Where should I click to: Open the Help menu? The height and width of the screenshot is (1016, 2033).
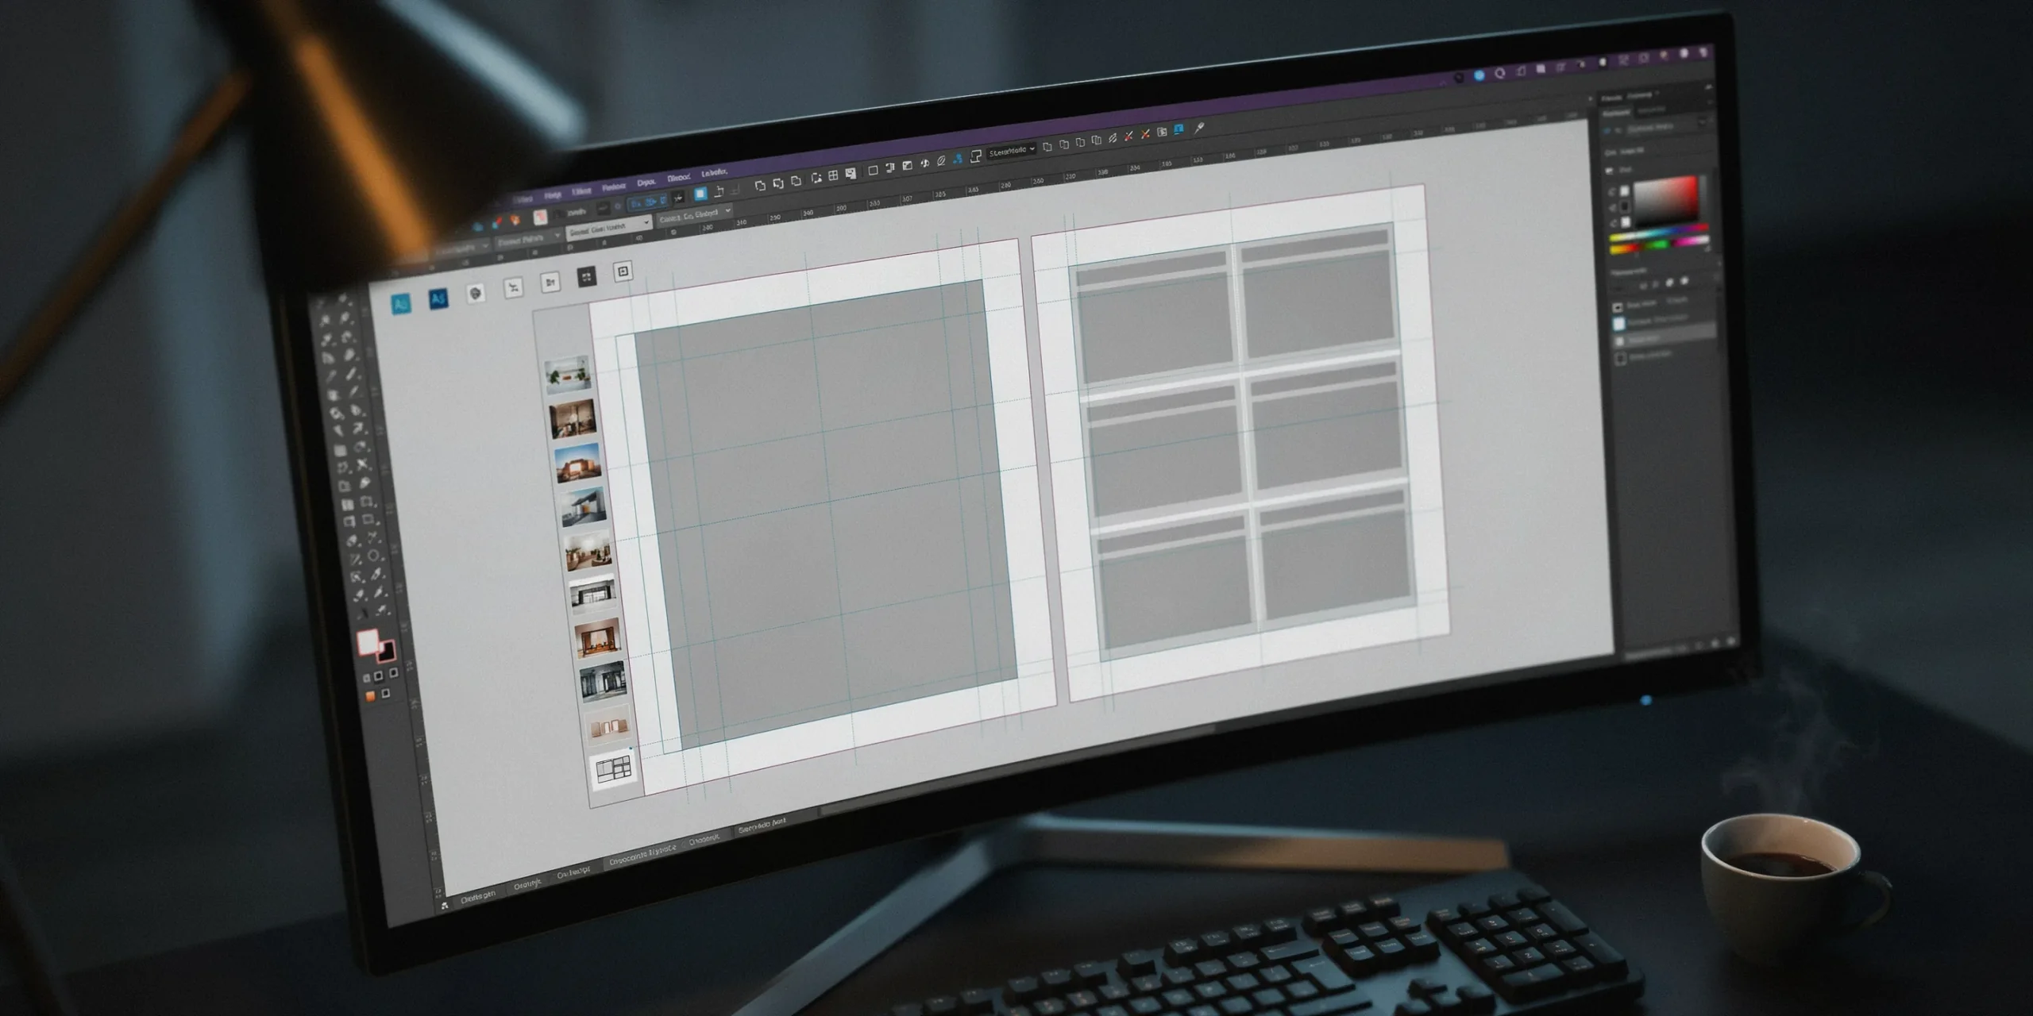553,194
